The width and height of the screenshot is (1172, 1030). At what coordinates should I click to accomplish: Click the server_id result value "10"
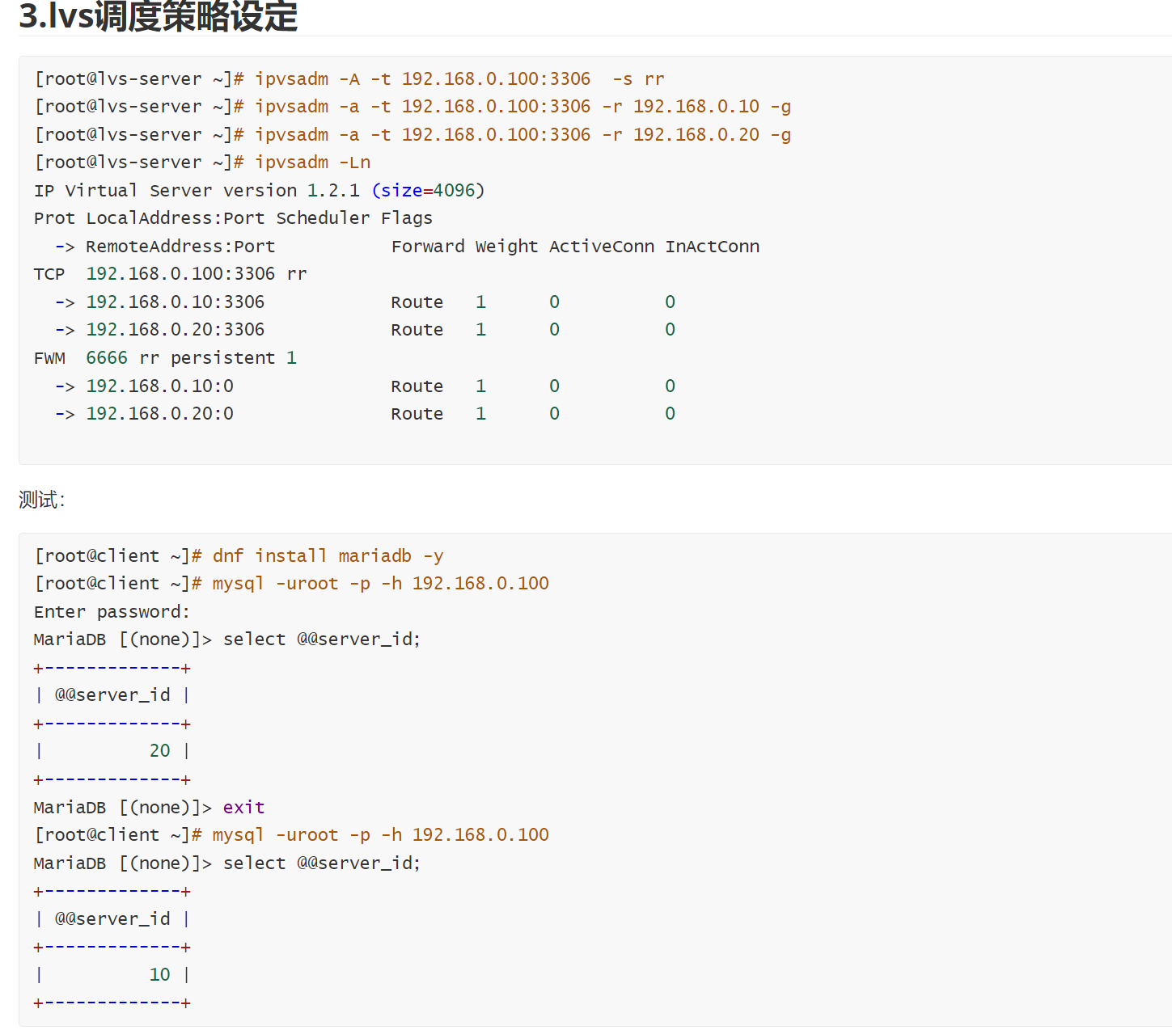160,975
